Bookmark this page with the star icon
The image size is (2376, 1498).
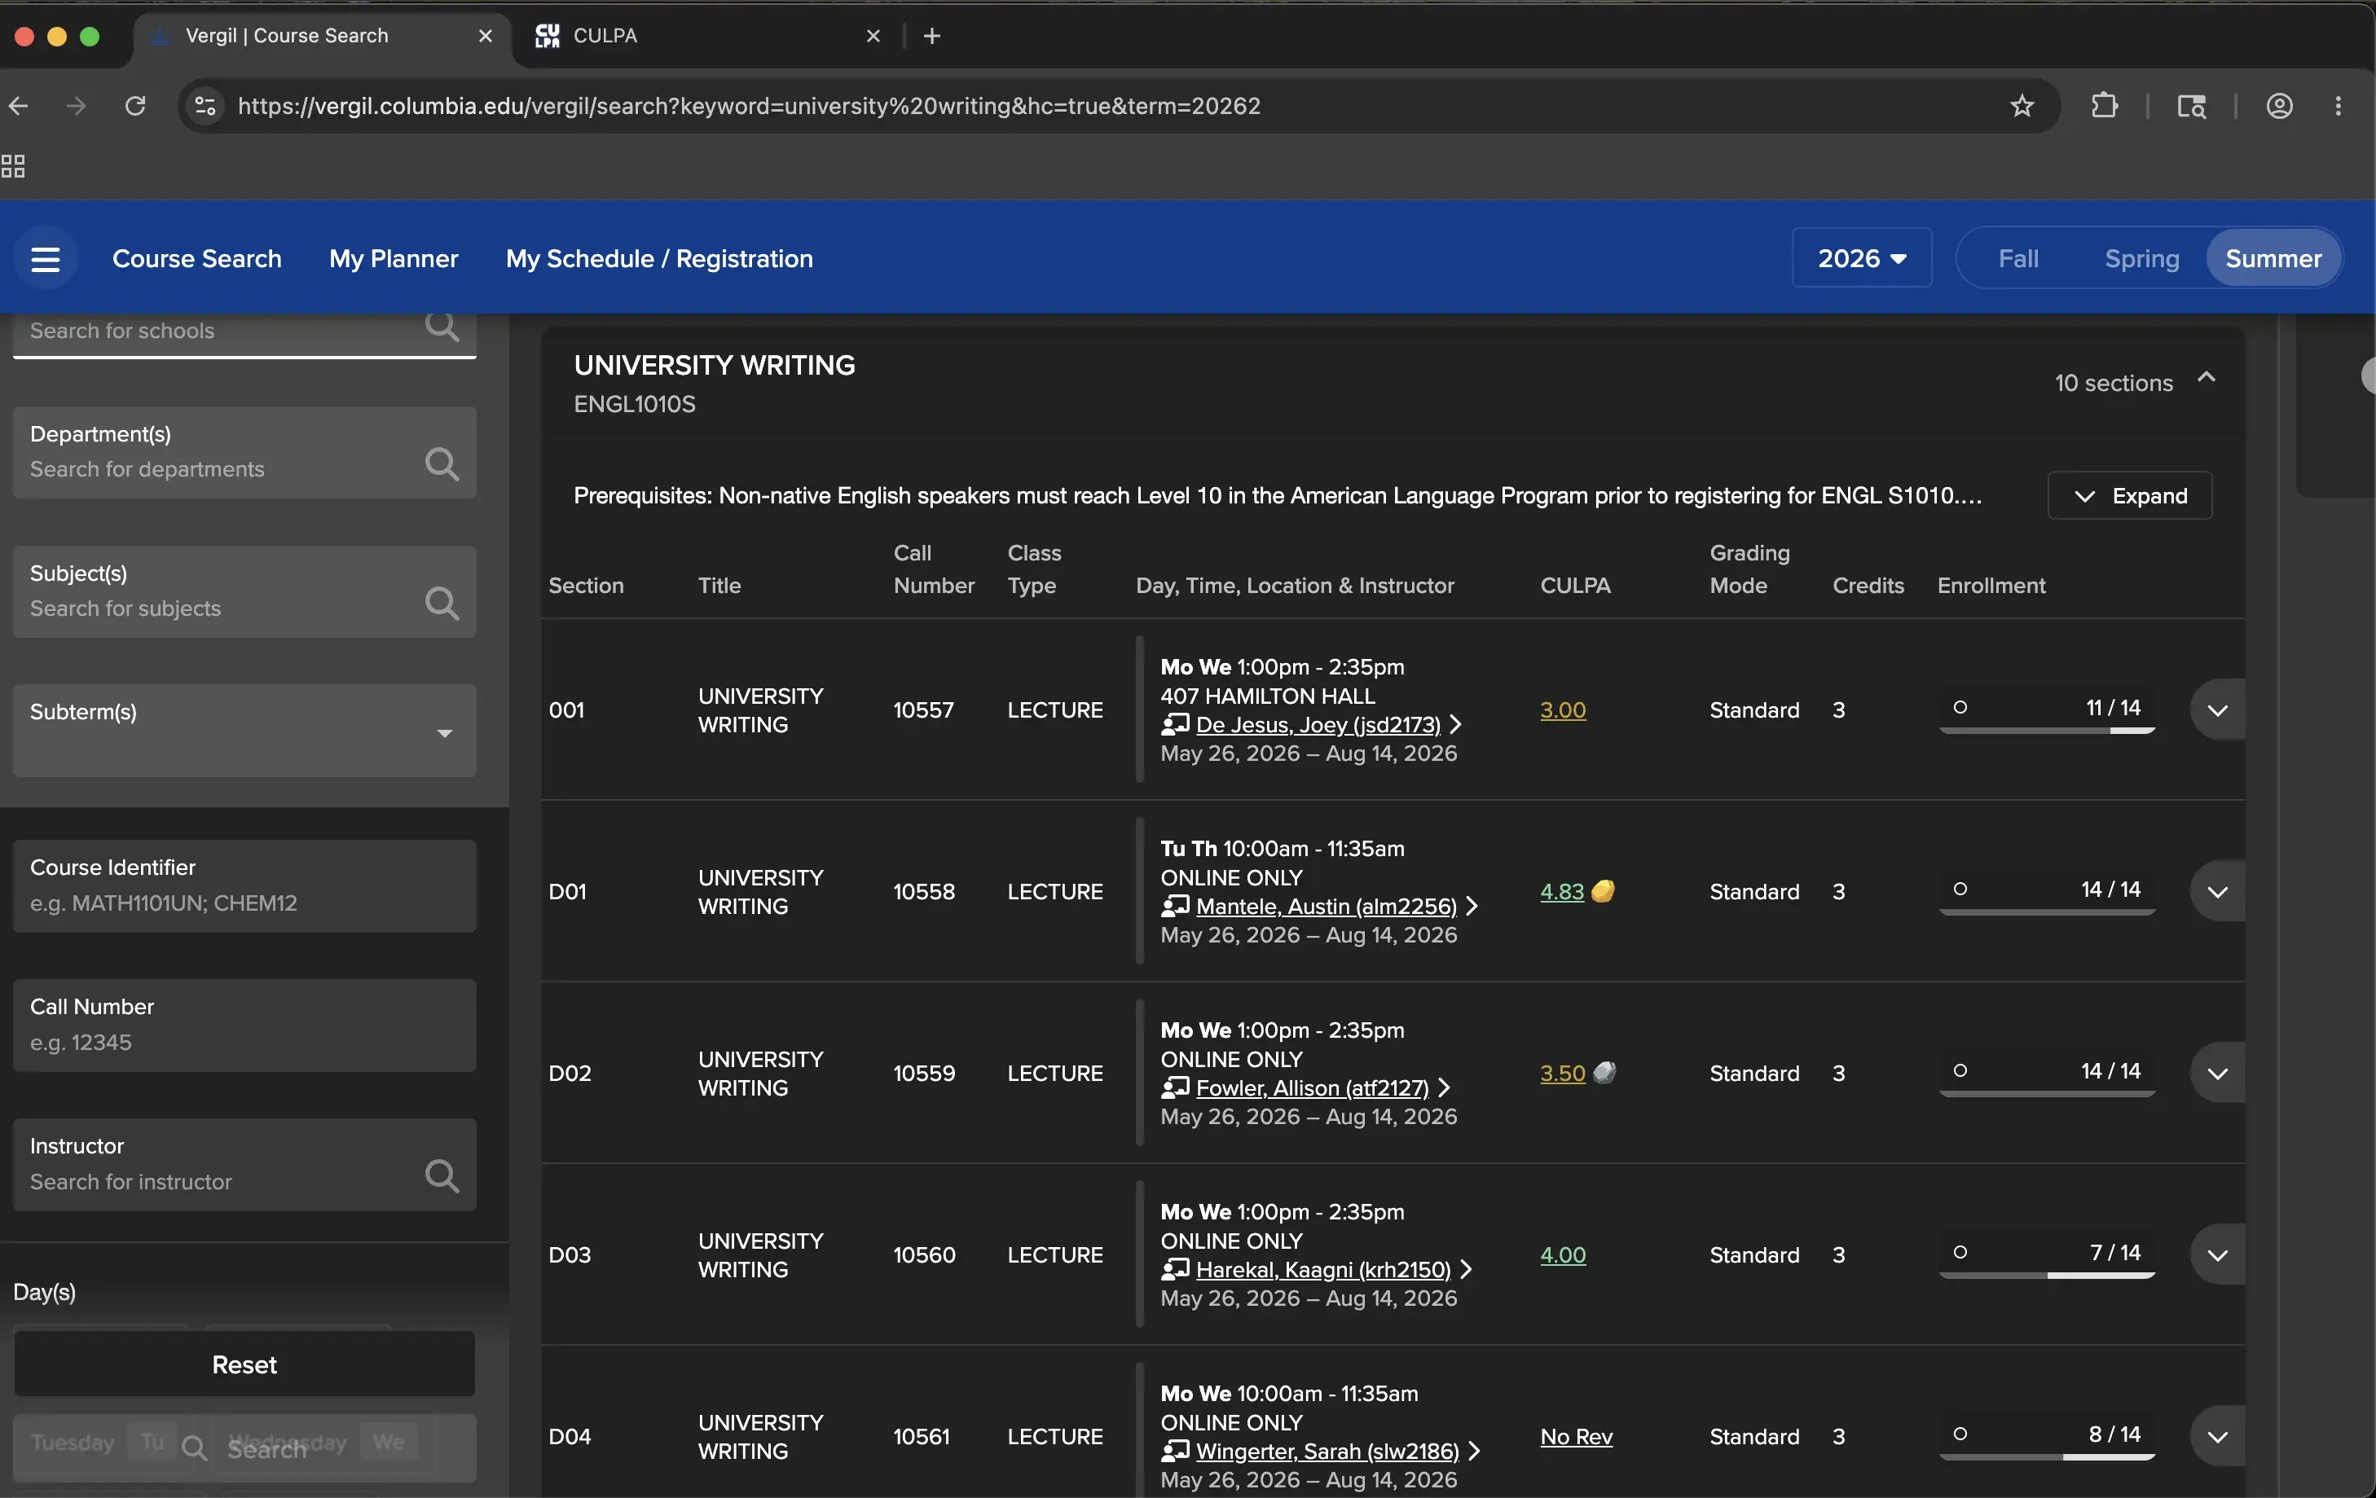[x=2022, y=106]
